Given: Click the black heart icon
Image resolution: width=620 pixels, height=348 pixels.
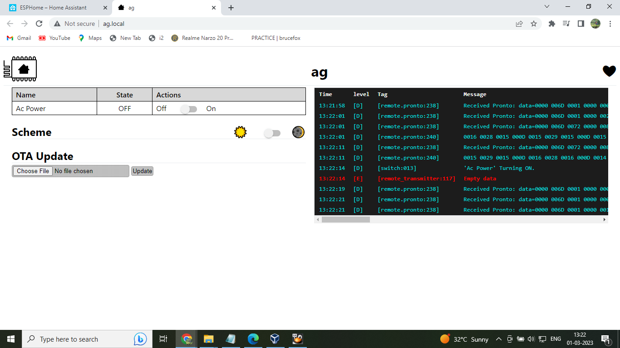Looking at the screenshot, I should (609, 71).
